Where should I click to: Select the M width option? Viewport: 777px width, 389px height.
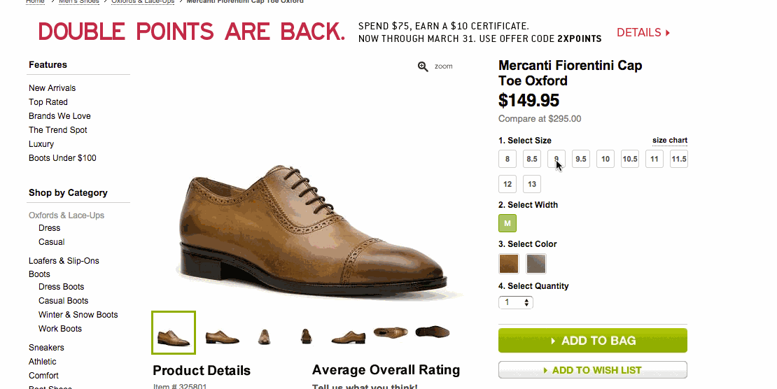(x=507, y=223)
